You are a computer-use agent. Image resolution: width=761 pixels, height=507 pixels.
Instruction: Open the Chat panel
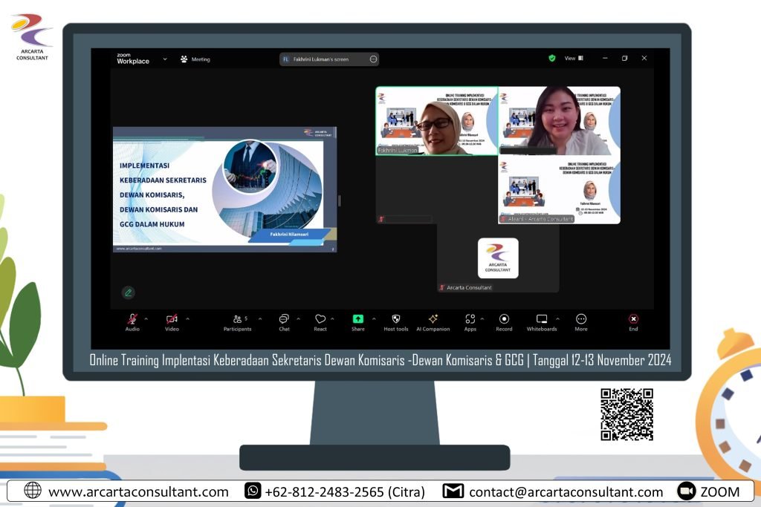click(x=284, y=320)
